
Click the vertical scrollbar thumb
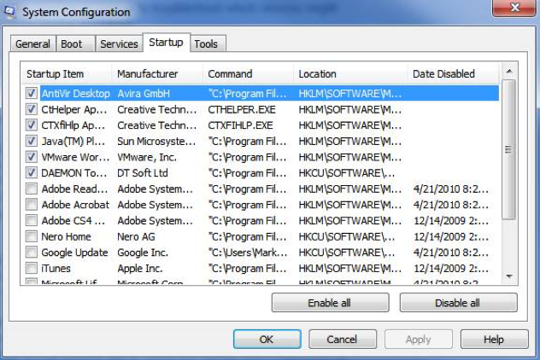[x=508, y=149]
